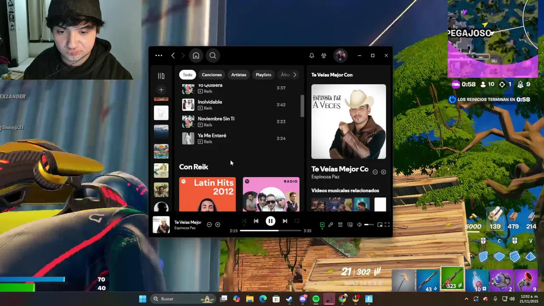
Task: Play the song Inolvidable by Reik
Action: coord(240,105)
